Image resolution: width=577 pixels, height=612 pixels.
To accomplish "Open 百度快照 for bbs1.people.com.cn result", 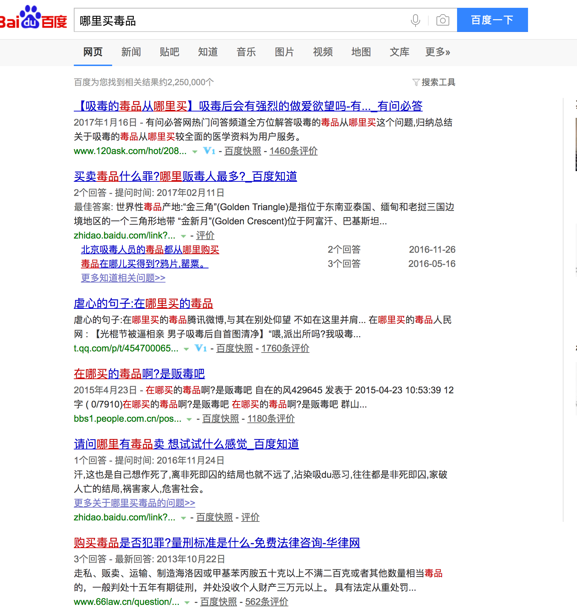I will tap(221, 419).
